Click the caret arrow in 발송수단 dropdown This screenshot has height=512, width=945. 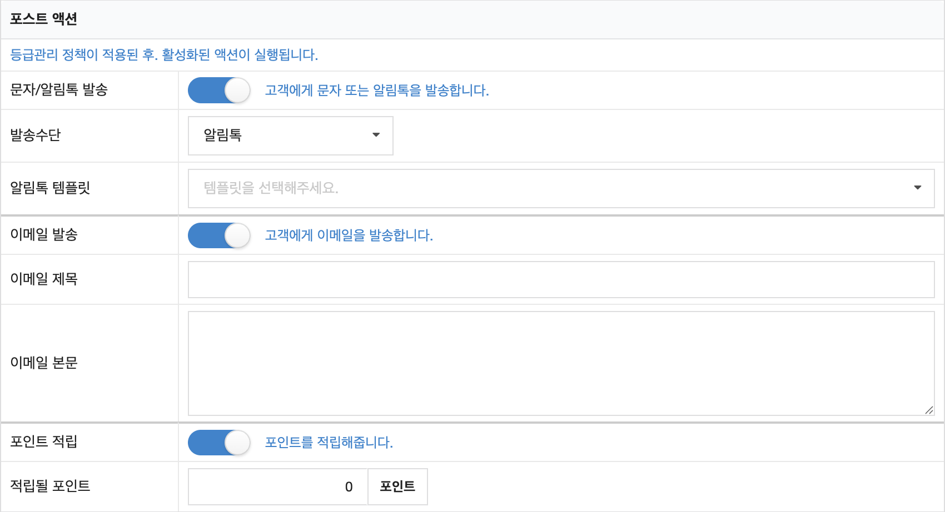pos(376,135)
